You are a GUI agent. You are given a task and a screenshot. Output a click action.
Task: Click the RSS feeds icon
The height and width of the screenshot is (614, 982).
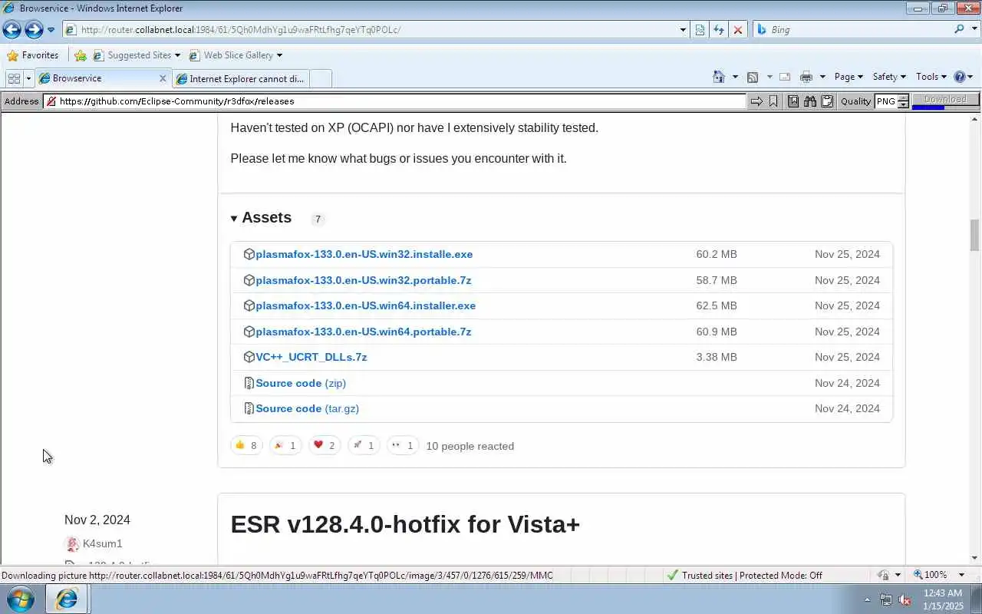pos(753,77)
